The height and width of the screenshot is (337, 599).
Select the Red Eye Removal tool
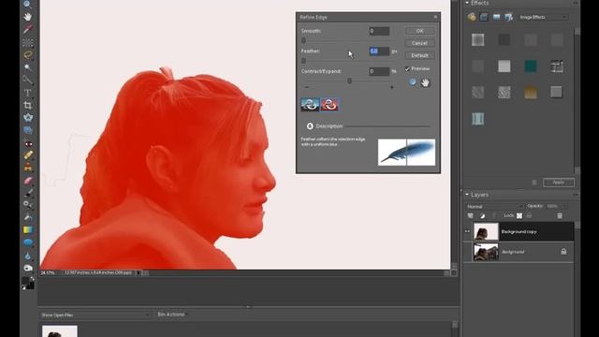(x=27, y=144)
